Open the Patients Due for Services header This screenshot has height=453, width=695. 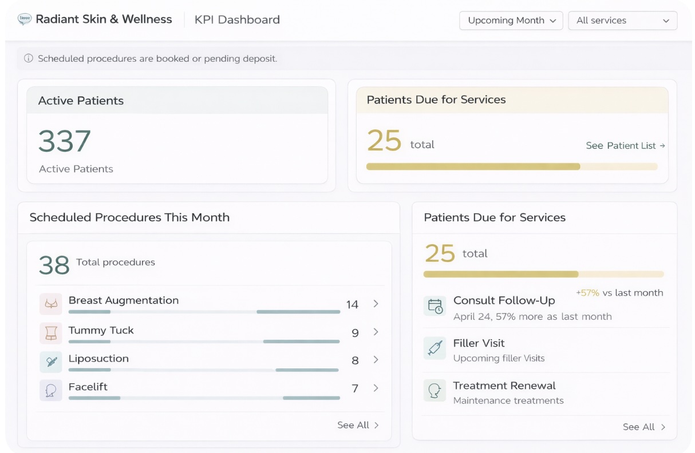(x=437, y=99)
